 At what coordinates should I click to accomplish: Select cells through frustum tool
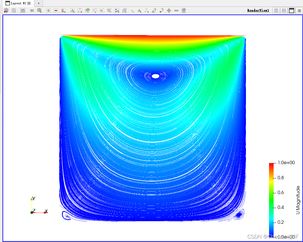click(87, 11)
